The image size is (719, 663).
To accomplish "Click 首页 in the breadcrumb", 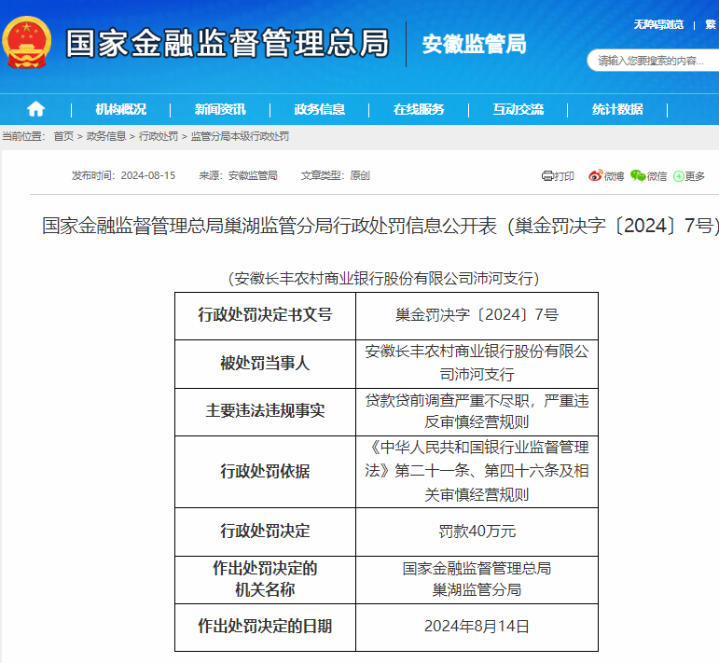I will 62,136.
